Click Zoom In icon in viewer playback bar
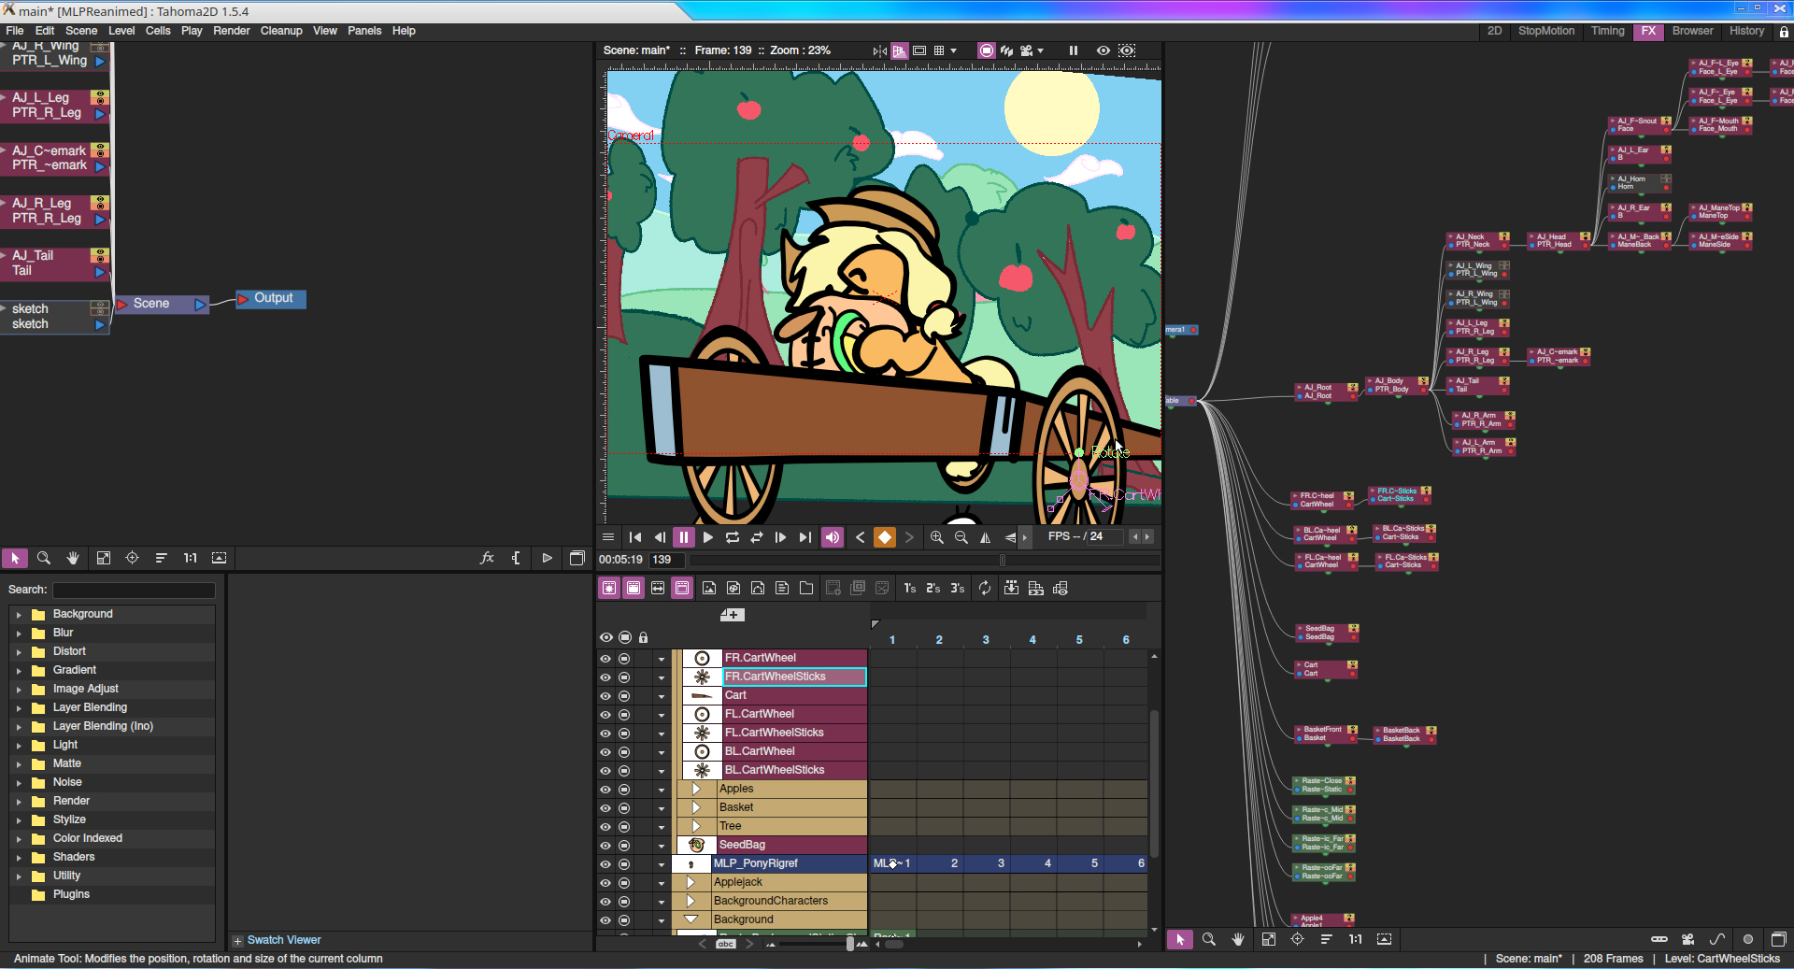Screen dimensions: 1794x969 pyautogui.click(x=936, y=537)
